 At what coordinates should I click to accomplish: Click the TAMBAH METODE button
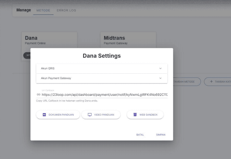[x=187, y=82]
